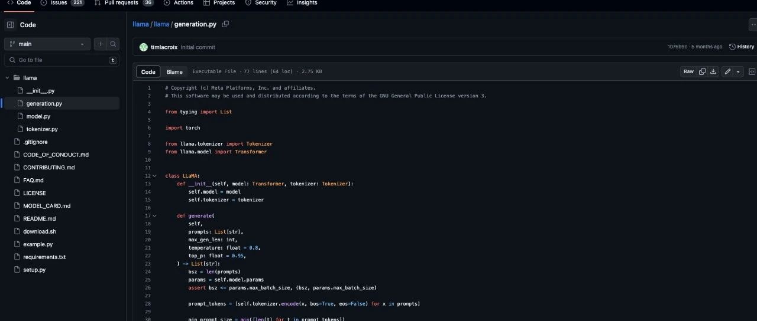
Task: Download the raw file icon
Action: click(x=713, y=72)
